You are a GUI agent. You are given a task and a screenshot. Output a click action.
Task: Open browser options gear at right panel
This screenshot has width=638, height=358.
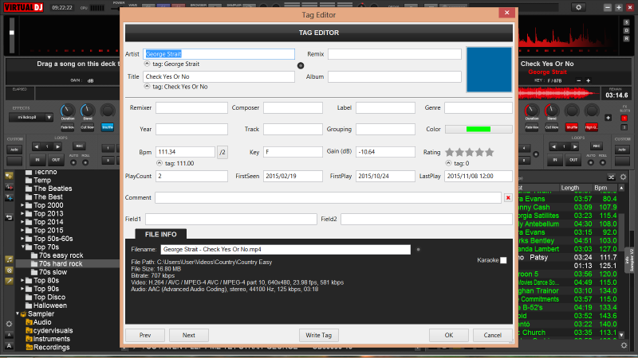coord(624,176)
